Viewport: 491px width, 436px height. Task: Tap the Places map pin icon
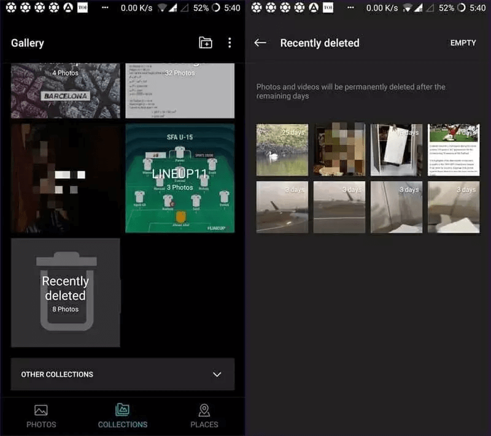pos(204,410)
